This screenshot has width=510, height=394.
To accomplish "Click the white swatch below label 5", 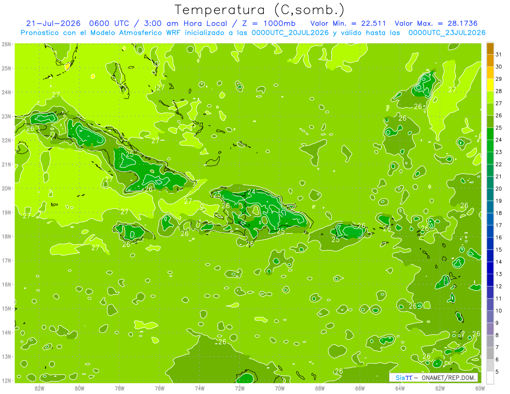I will tap(490, 377).
